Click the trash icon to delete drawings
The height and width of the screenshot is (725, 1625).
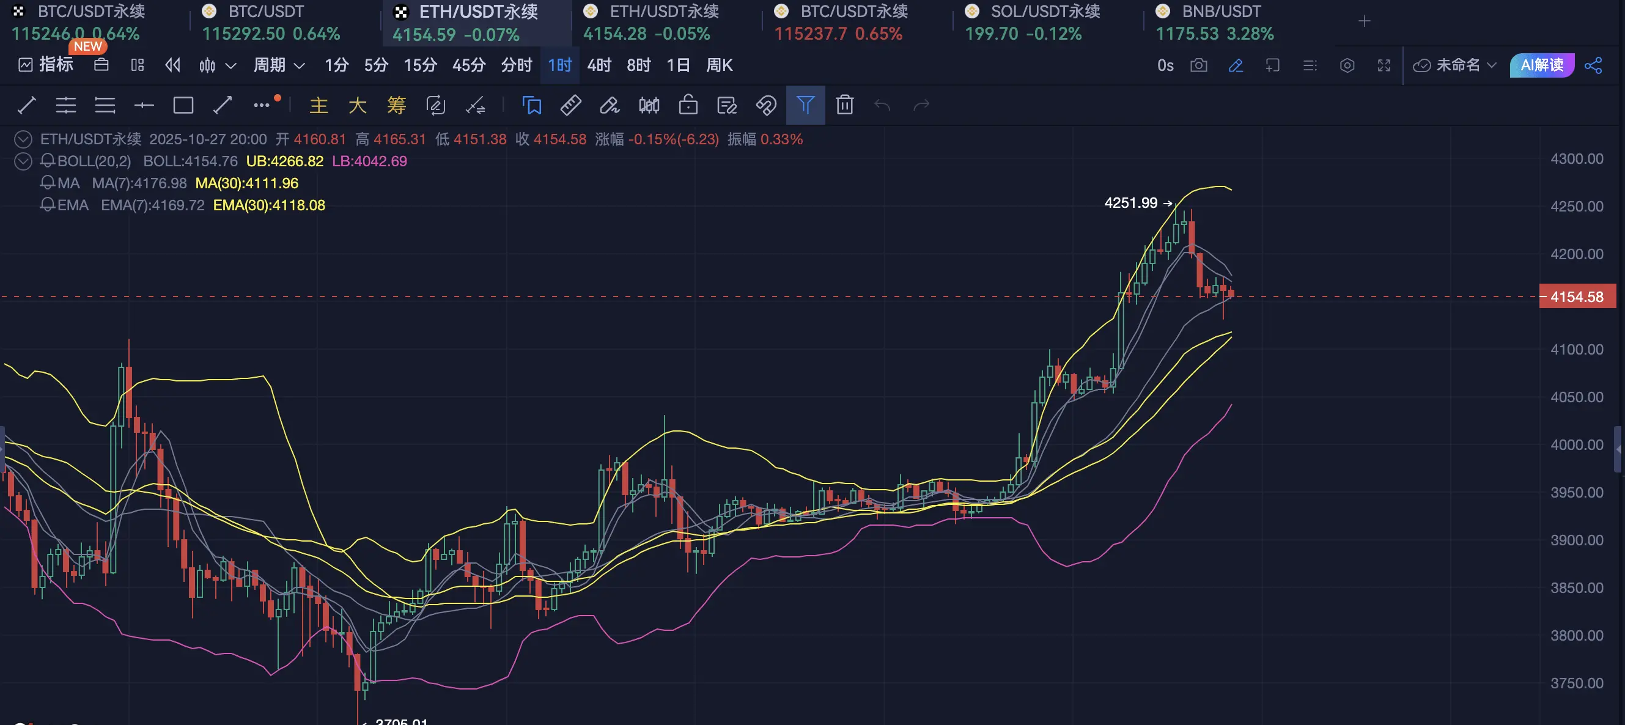(844, 105)
